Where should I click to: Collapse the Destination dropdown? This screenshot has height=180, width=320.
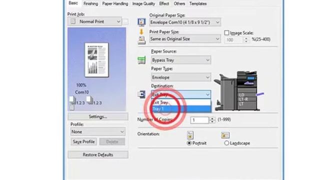(181, 94)
